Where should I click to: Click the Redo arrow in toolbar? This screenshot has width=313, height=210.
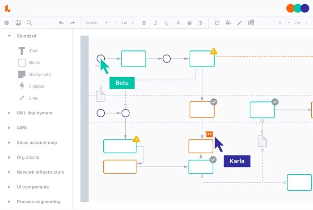(72, 23)
